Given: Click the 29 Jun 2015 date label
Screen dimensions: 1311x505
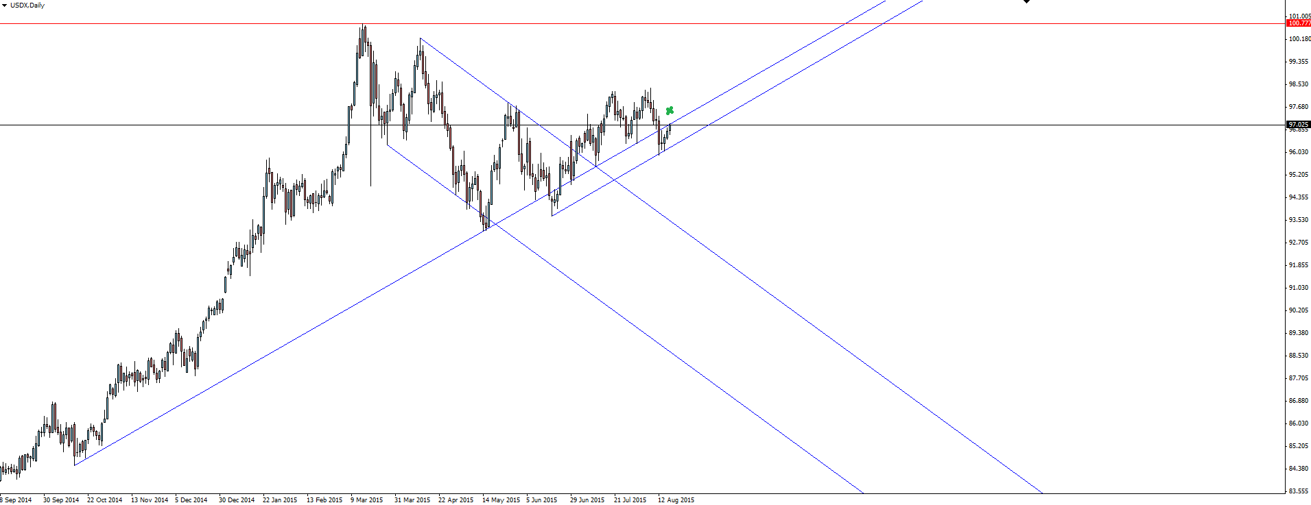Looking at the screenshot, I should click(587, 500).
